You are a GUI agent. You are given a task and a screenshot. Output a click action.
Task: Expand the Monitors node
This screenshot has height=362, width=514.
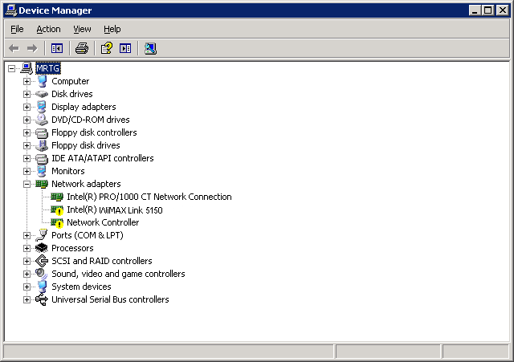27,171
